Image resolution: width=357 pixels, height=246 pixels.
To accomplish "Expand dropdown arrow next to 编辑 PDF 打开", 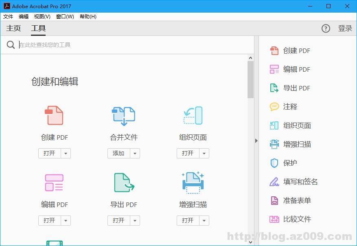I will tap(66, 220).
